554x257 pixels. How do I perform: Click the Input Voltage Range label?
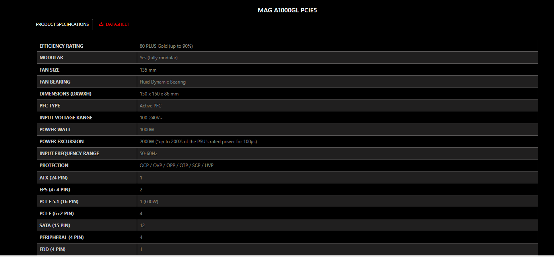click(66, 118)
